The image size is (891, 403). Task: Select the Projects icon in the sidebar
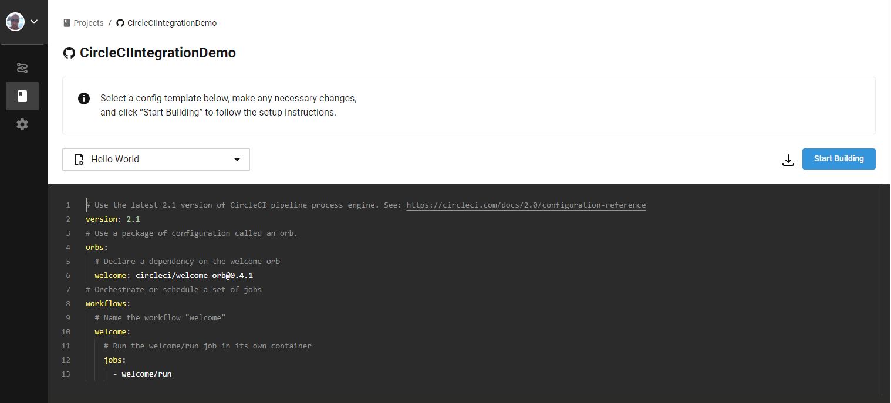(x=22, y=96)
